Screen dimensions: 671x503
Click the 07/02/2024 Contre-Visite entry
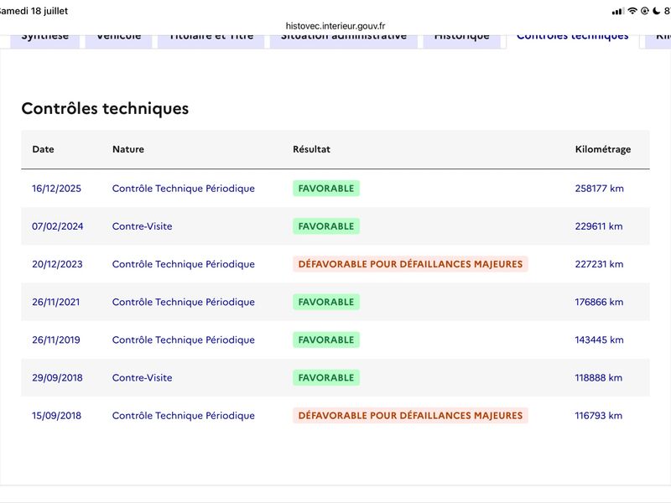142,226
